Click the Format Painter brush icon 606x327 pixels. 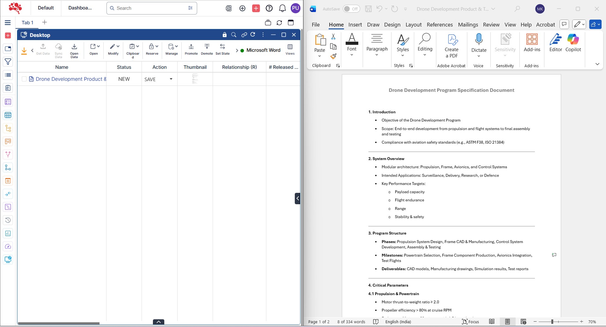pos(333,56)
